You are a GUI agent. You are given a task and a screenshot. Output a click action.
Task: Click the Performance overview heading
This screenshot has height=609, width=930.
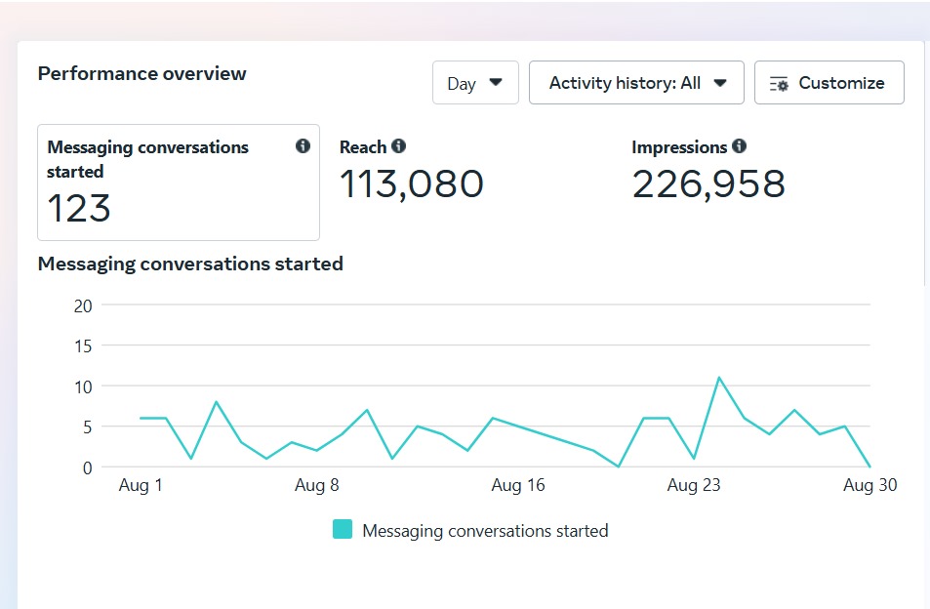(x=142, y=74)
